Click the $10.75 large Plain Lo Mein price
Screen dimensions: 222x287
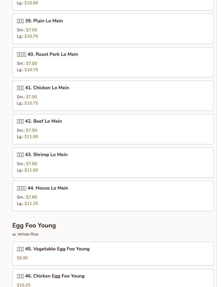coord(31,36)
